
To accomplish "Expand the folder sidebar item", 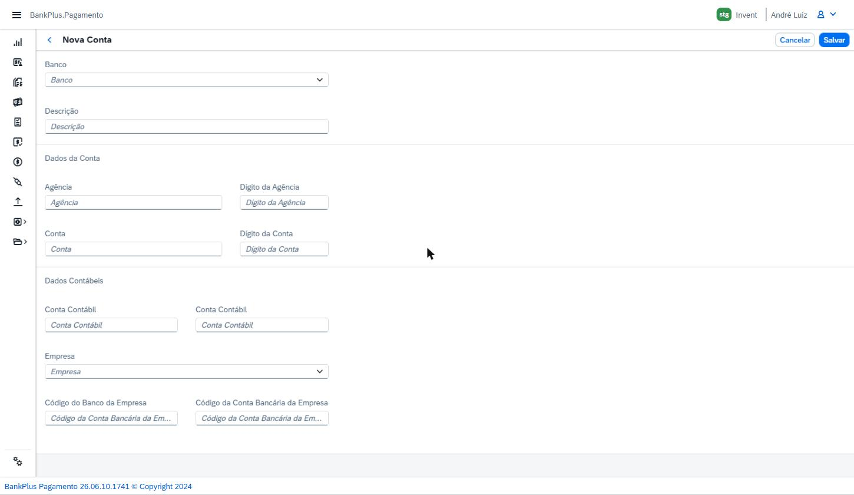I will (20, 242).
